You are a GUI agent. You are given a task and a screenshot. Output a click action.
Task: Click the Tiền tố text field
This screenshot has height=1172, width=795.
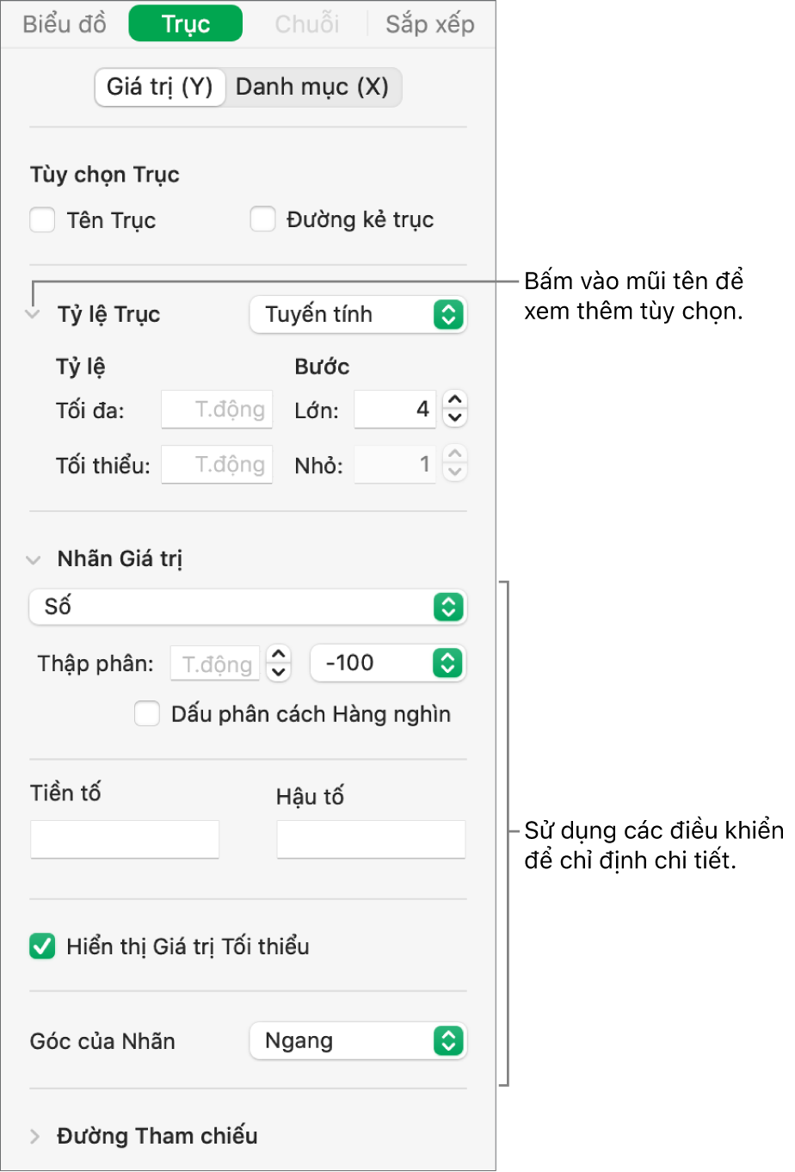[124, 839]
